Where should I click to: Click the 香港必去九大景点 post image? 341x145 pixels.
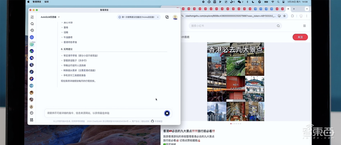[x=235, y=82]
